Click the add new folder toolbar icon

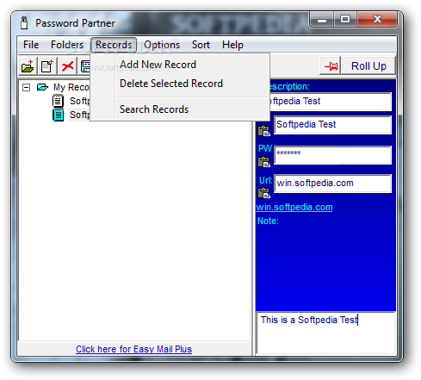(x=28, y=66)
